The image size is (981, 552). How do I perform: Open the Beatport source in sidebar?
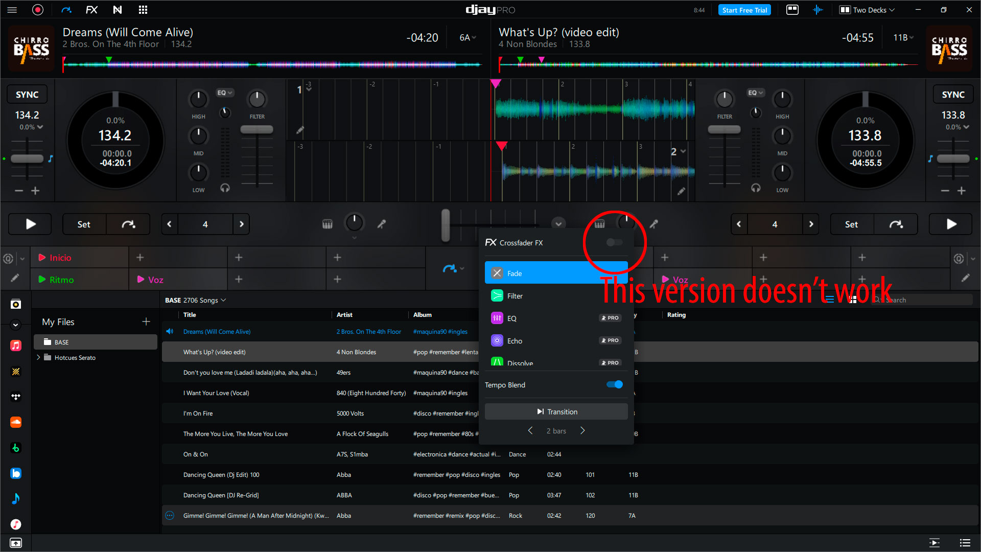pyautogui.click(x=16, y=448)
